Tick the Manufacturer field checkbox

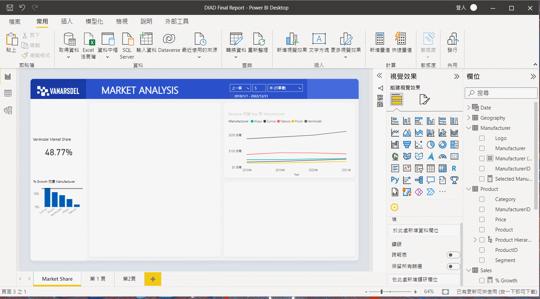coord(482,148)
